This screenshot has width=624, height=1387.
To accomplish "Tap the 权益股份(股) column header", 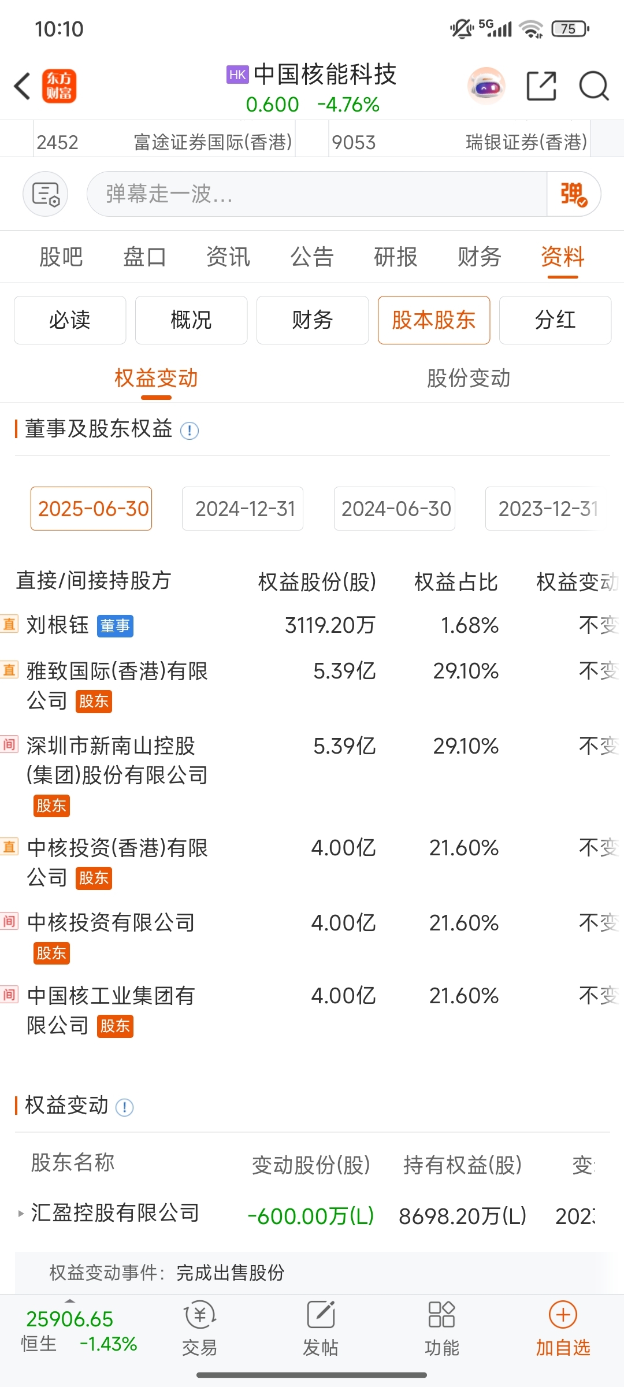I will [x=317, y=582].
